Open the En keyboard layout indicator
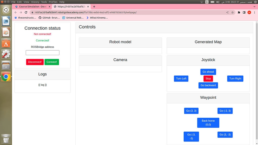The height and width of the screenshot is (145, 258). click(207, 2)
